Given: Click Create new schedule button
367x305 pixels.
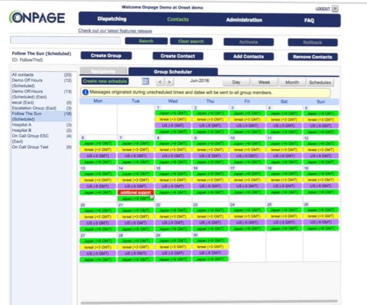Looking at the screenshot, I should pos(105,81).
